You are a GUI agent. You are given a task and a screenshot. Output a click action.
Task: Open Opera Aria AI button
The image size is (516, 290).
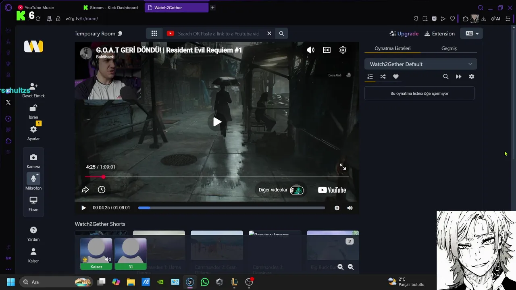pyautogui.click(x=495, y=19)
